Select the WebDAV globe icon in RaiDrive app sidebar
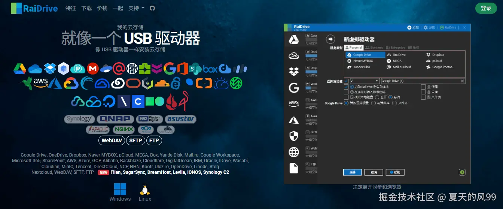503x209 pixels. coord(294,152)
